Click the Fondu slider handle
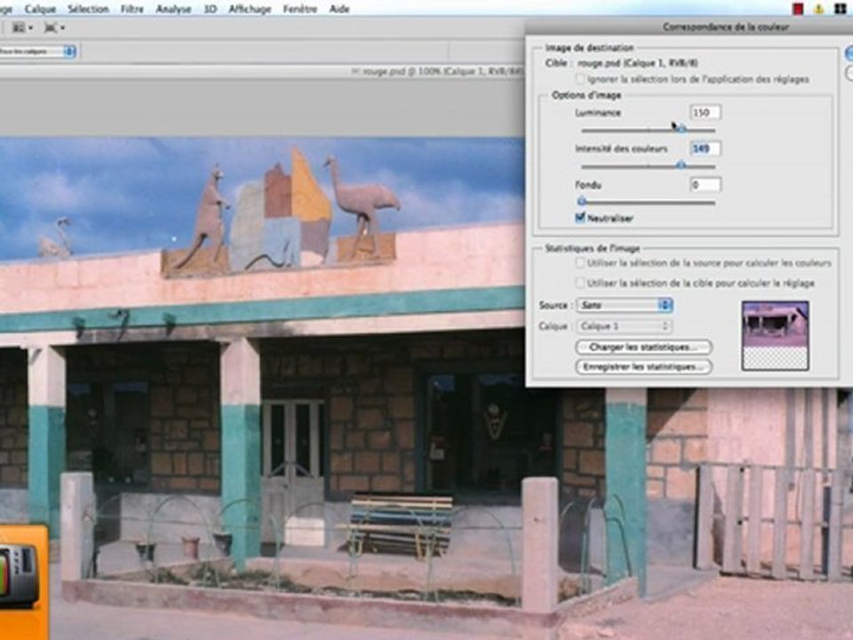 [x=581, y=202]
